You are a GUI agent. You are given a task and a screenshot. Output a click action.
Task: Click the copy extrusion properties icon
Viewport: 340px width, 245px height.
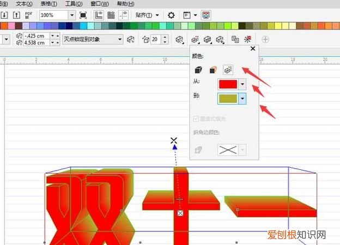pos(235,39)
